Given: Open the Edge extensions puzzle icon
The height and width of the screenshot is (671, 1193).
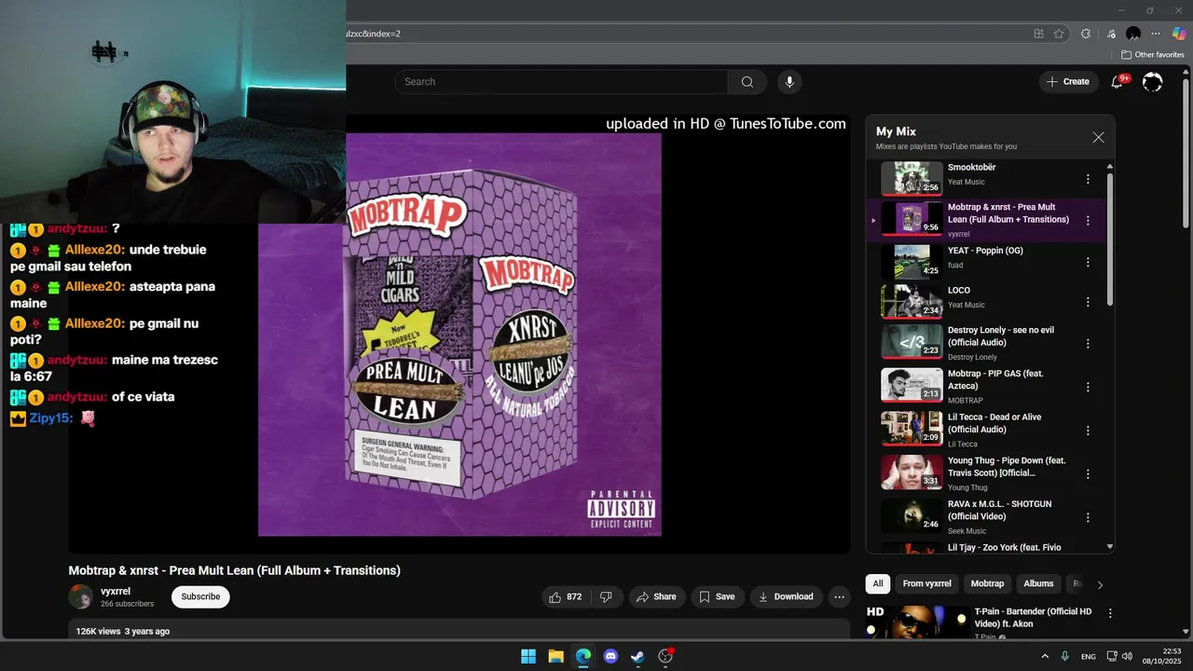Looking at the screenshot, I should click(1086, 34).
